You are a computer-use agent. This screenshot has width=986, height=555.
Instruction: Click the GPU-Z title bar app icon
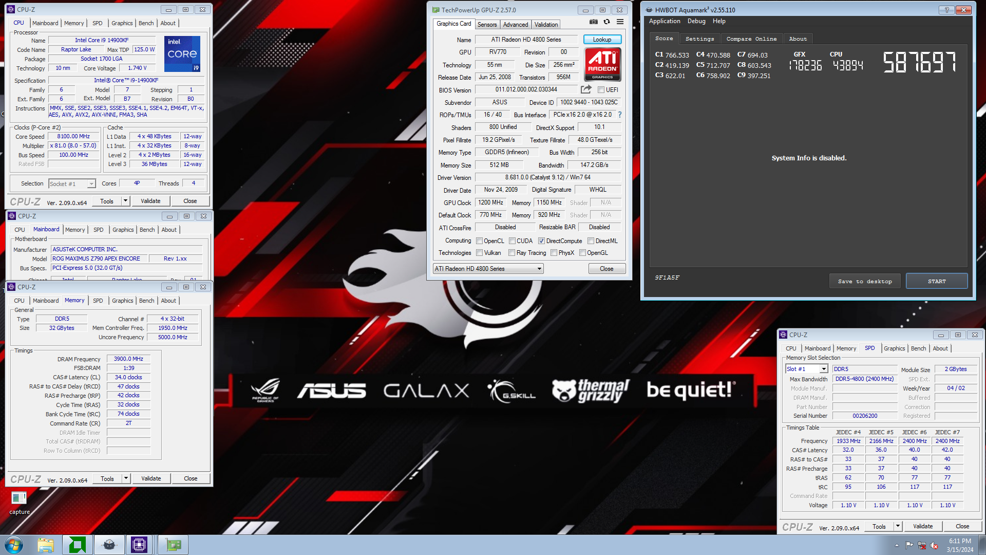(435, 10)
